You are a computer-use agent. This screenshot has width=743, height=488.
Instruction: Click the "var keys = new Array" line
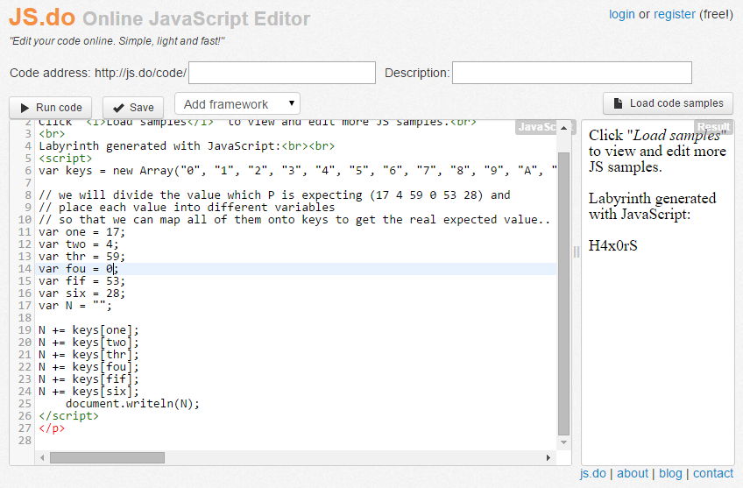pos(298,171)
